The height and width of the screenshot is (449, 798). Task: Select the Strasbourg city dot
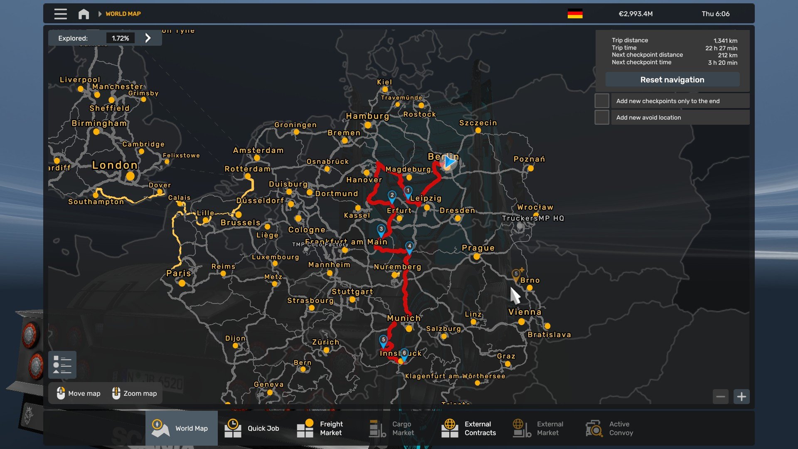(312, 308)
